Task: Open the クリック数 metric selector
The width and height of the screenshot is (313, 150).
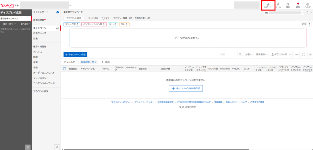Action: click(72, 24)
